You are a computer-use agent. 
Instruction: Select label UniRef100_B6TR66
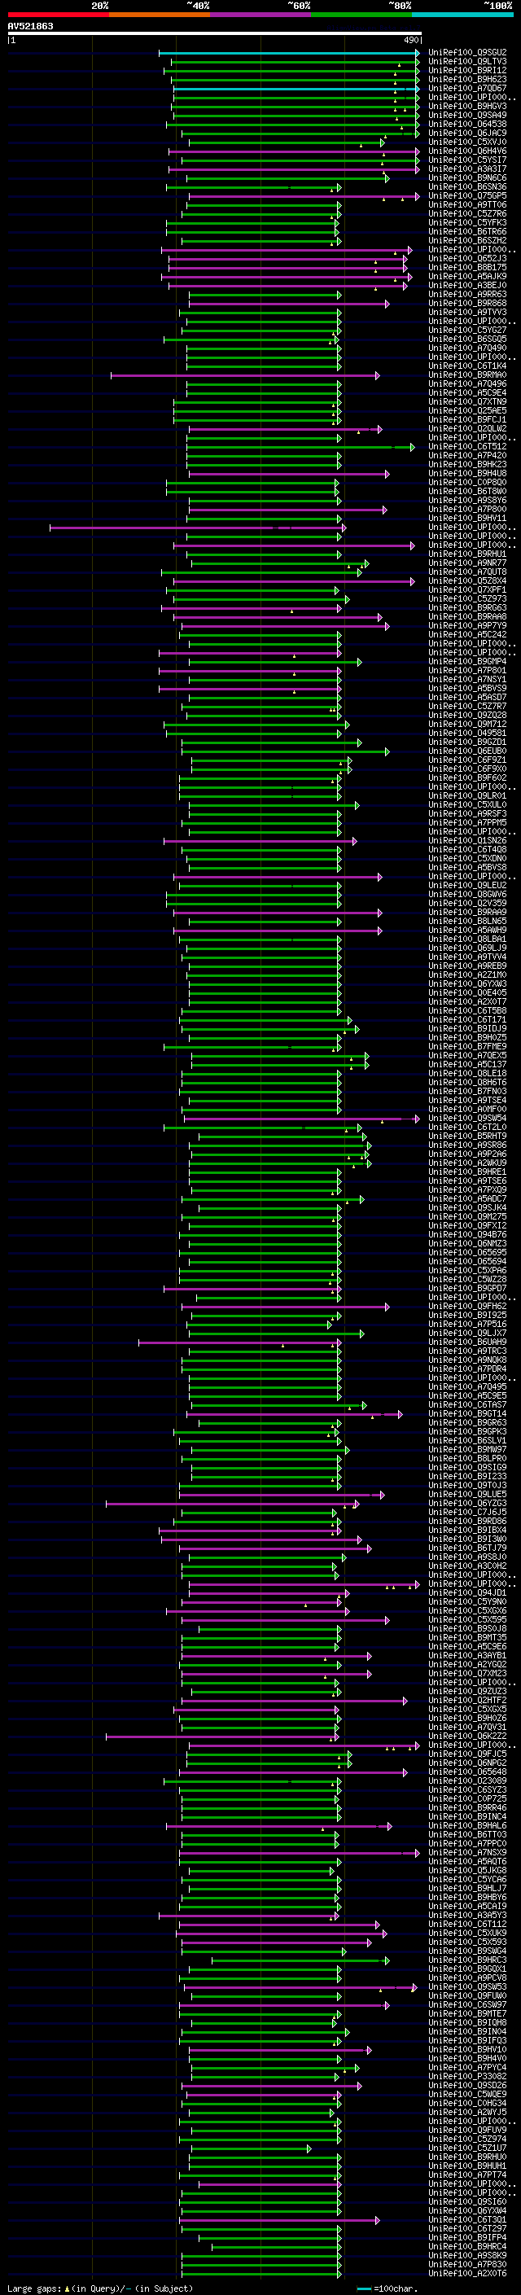467,232
